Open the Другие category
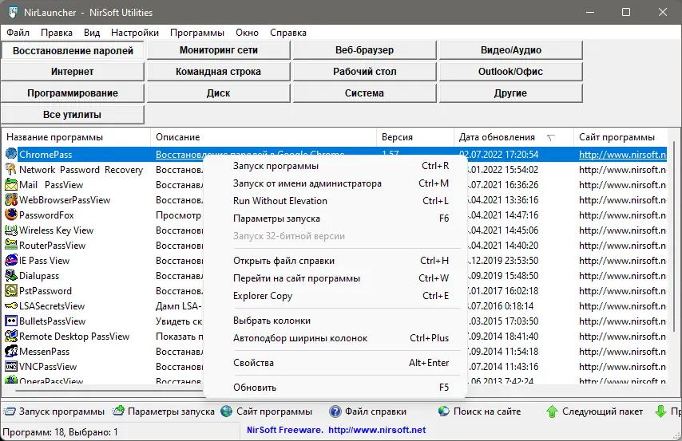Screen dimensions: 682x441 (x=510, y=93)
